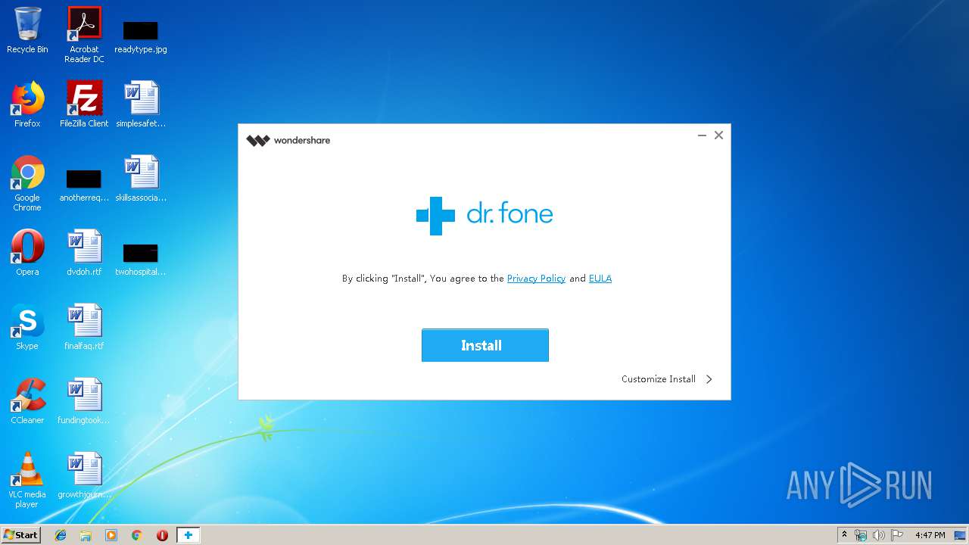The image size is (969, 545).
Task: Select the Acrobat Reader DC shortcut
Action: (84, 35)
